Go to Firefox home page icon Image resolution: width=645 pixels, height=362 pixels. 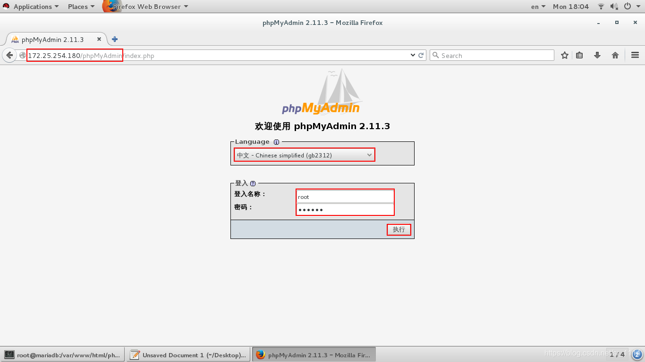click(x=615, y=55)
